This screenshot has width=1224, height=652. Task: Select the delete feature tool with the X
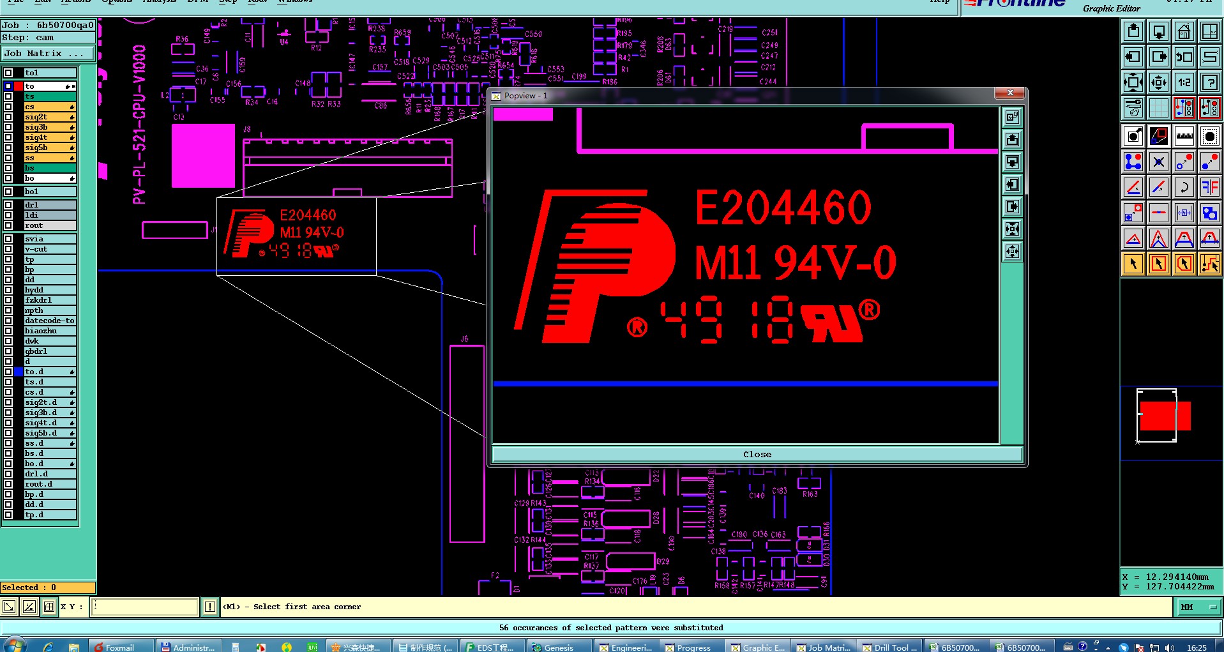tap(1159, 162)
